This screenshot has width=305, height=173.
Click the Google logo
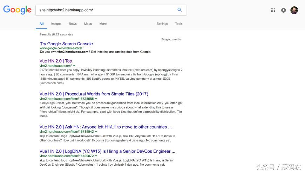(x=17, y=10)
